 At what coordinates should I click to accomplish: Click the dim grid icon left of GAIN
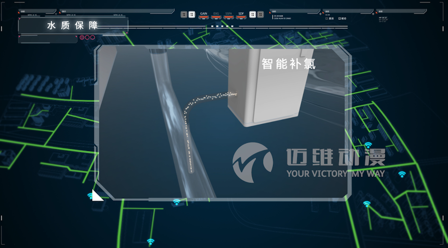pos(184,15)
